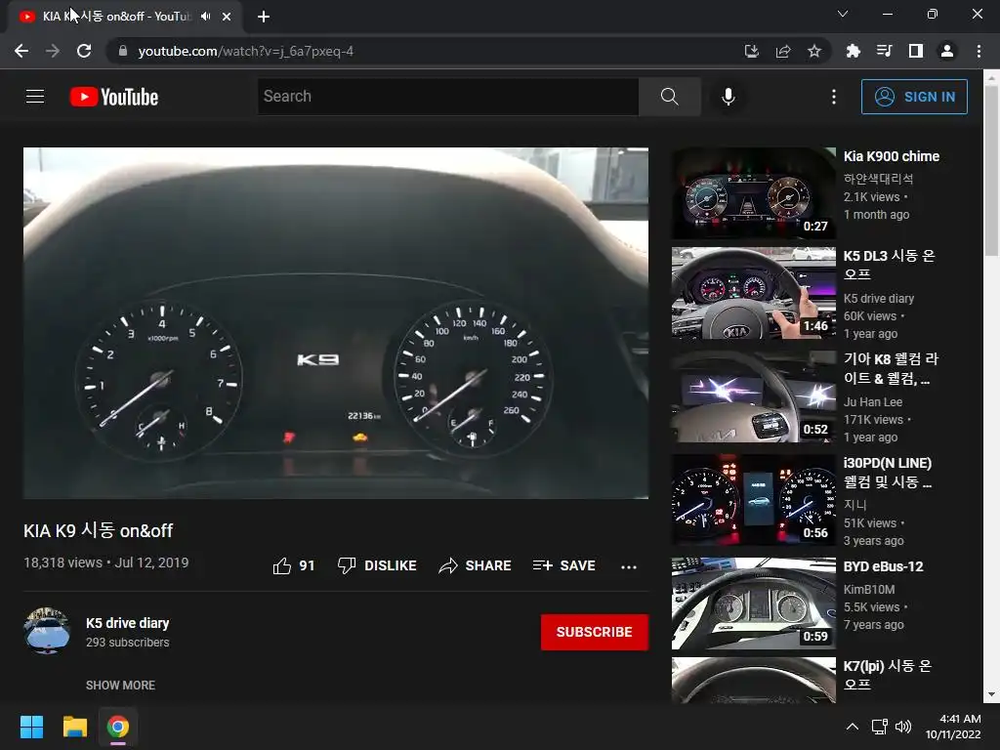
Task: Open Chrome profile avatar menu
Action: click(947, 51)
